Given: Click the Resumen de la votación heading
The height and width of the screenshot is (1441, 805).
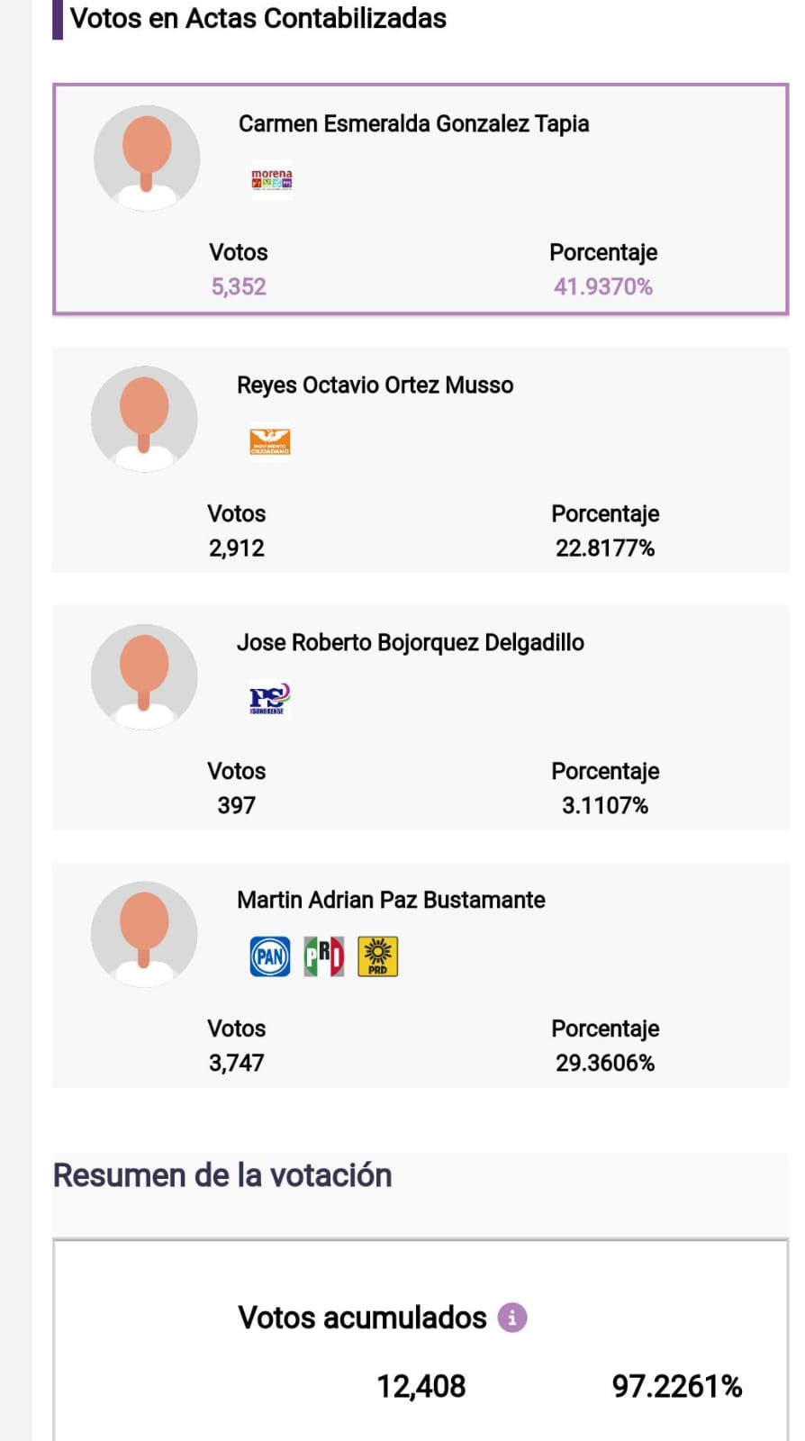Looking at the screenshot, I should [x=222, y=1175].
